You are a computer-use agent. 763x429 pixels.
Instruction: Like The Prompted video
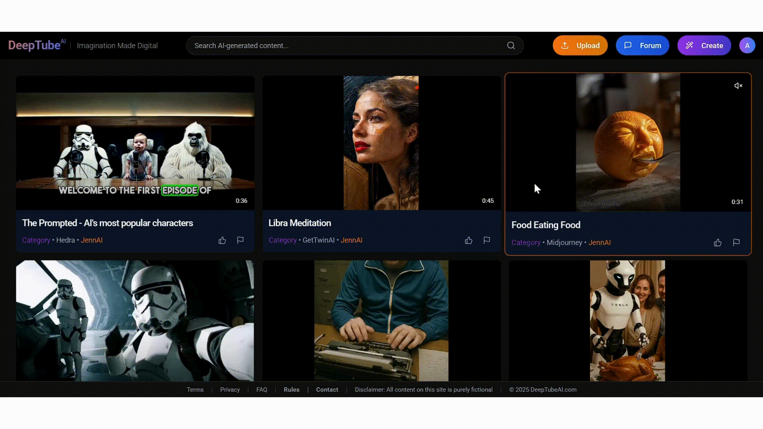222,240
